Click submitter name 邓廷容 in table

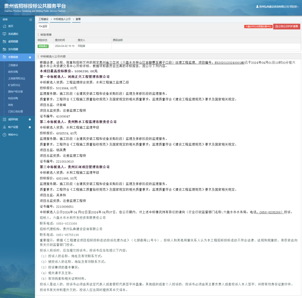[x=81, y=46]
